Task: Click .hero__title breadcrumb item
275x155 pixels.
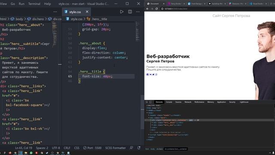Action: [99, 19]
